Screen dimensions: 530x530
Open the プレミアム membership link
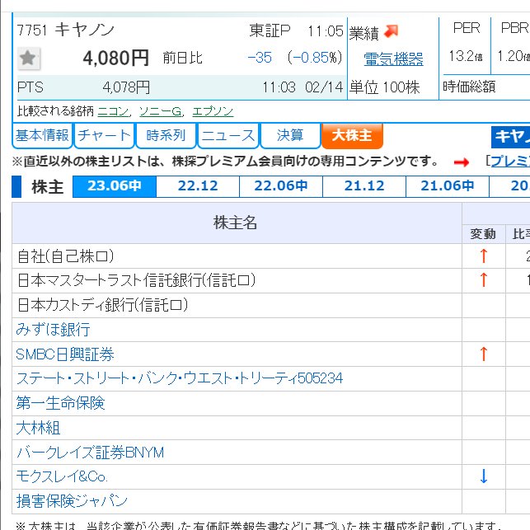tap(510, 162)
